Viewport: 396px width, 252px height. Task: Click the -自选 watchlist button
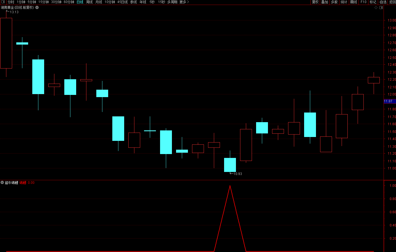(x=383, y=2)
